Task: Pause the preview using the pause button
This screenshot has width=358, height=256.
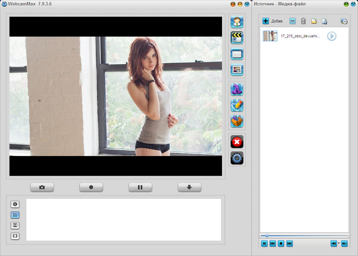Action: coord(140,187)
